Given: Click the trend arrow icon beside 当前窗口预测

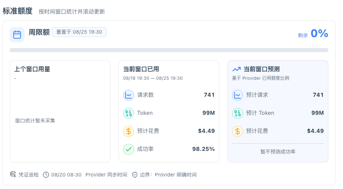Looking at the screenshot, I should 237,69.
